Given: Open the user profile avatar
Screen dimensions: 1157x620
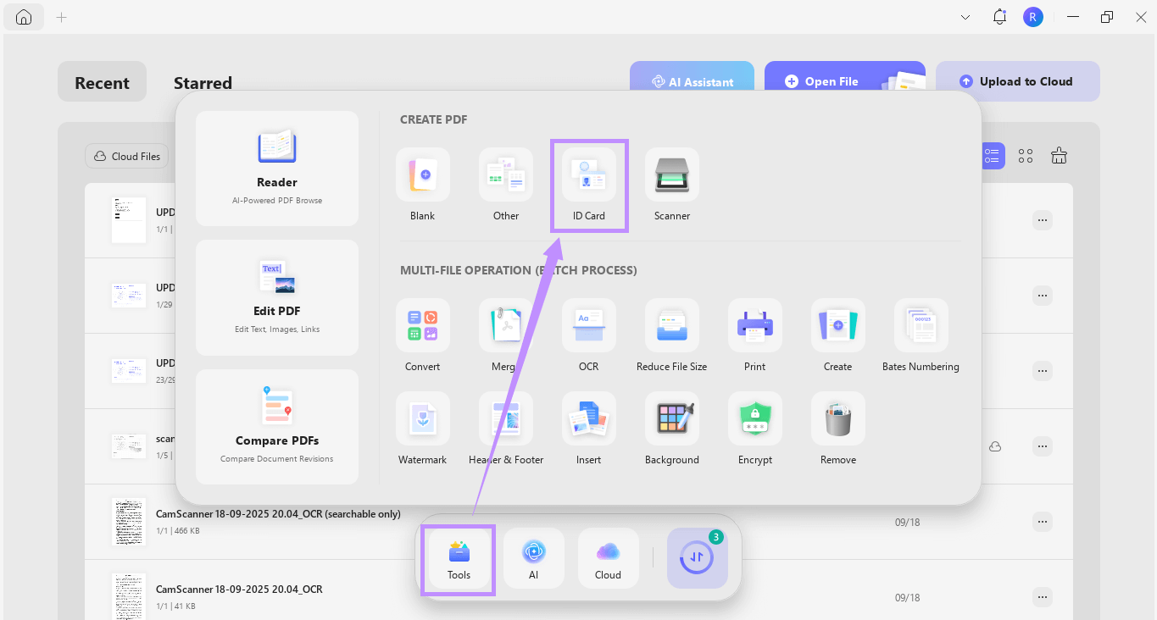Looking at the screenshot, I should tap(1032, 16).
